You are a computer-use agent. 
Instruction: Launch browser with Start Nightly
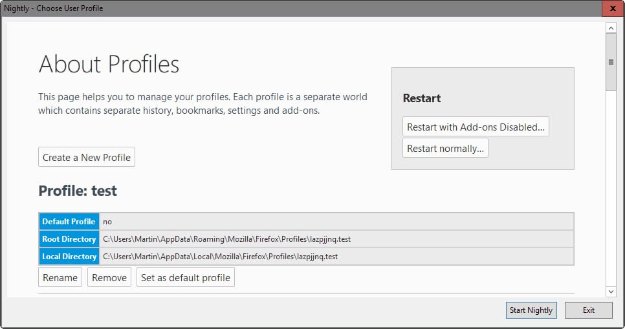click(531, 310)
